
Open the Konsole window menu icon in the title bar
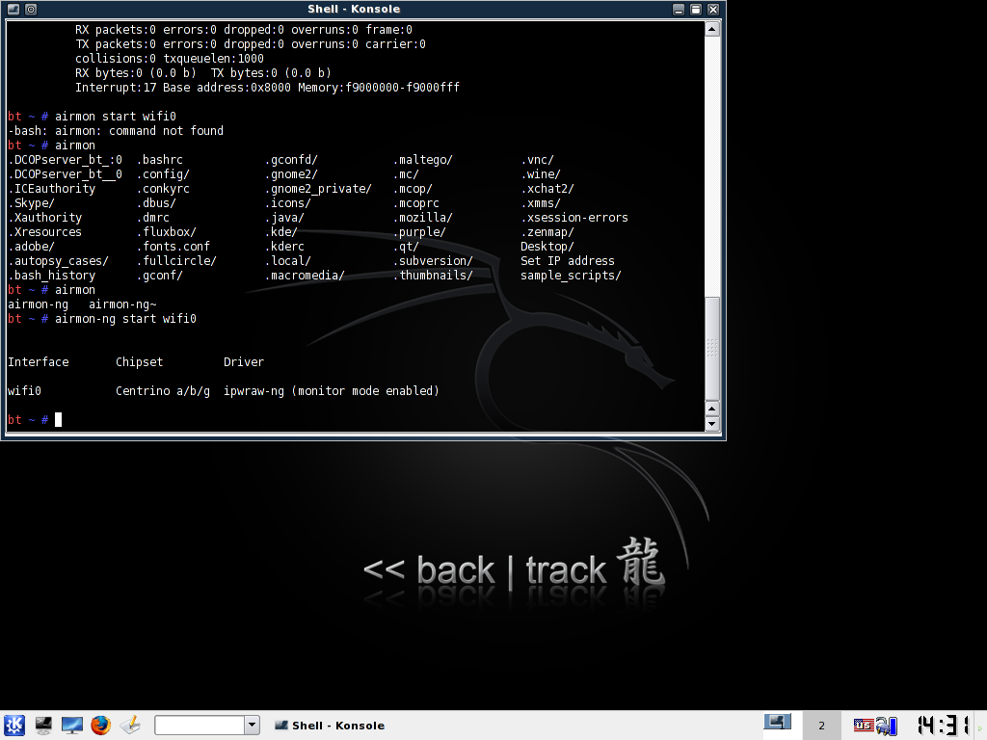tap(13, 9)
